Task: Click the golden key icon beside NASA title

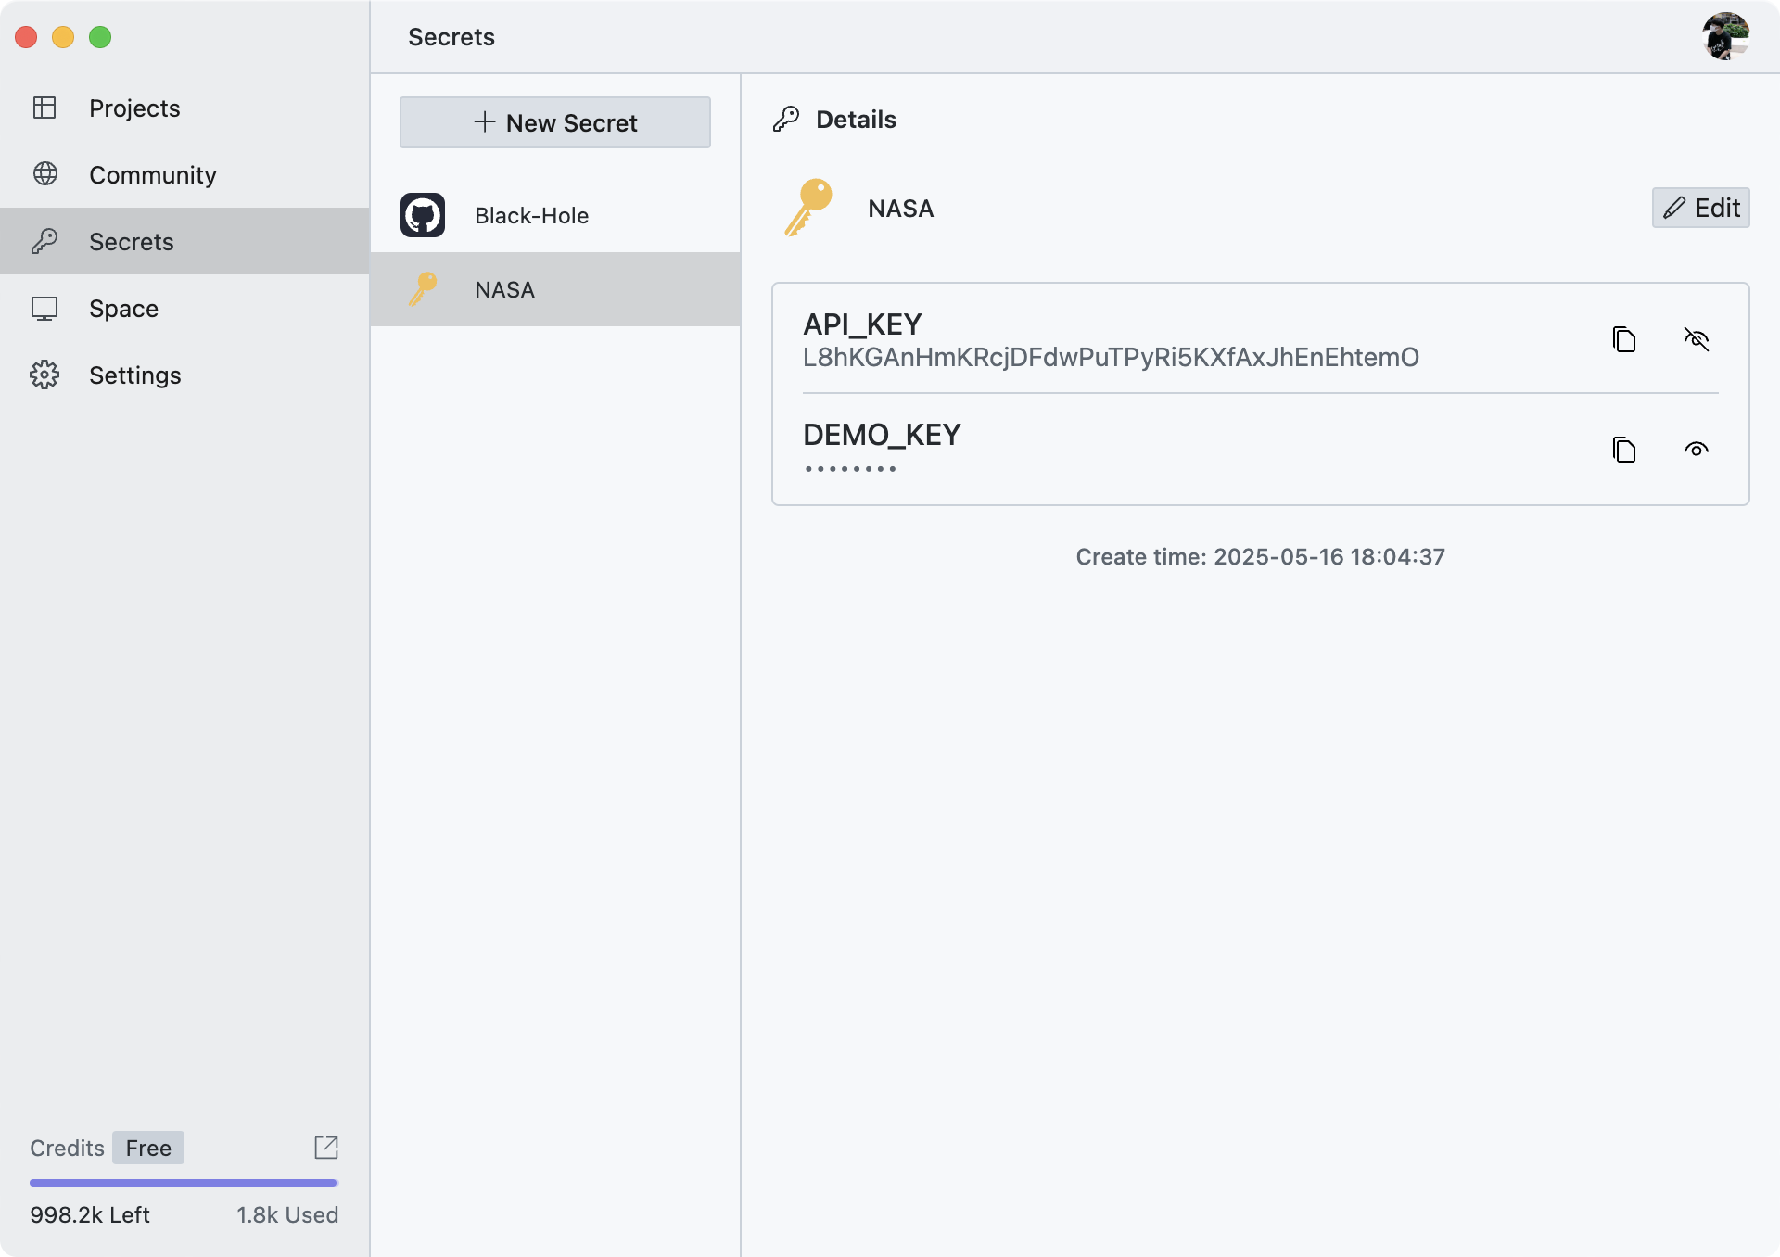Action: [808, 208]
